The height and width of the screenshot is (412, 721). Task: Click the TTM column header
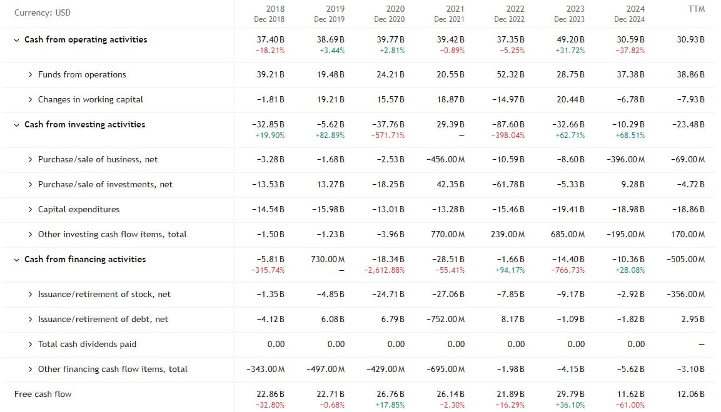tap(696, 9)
